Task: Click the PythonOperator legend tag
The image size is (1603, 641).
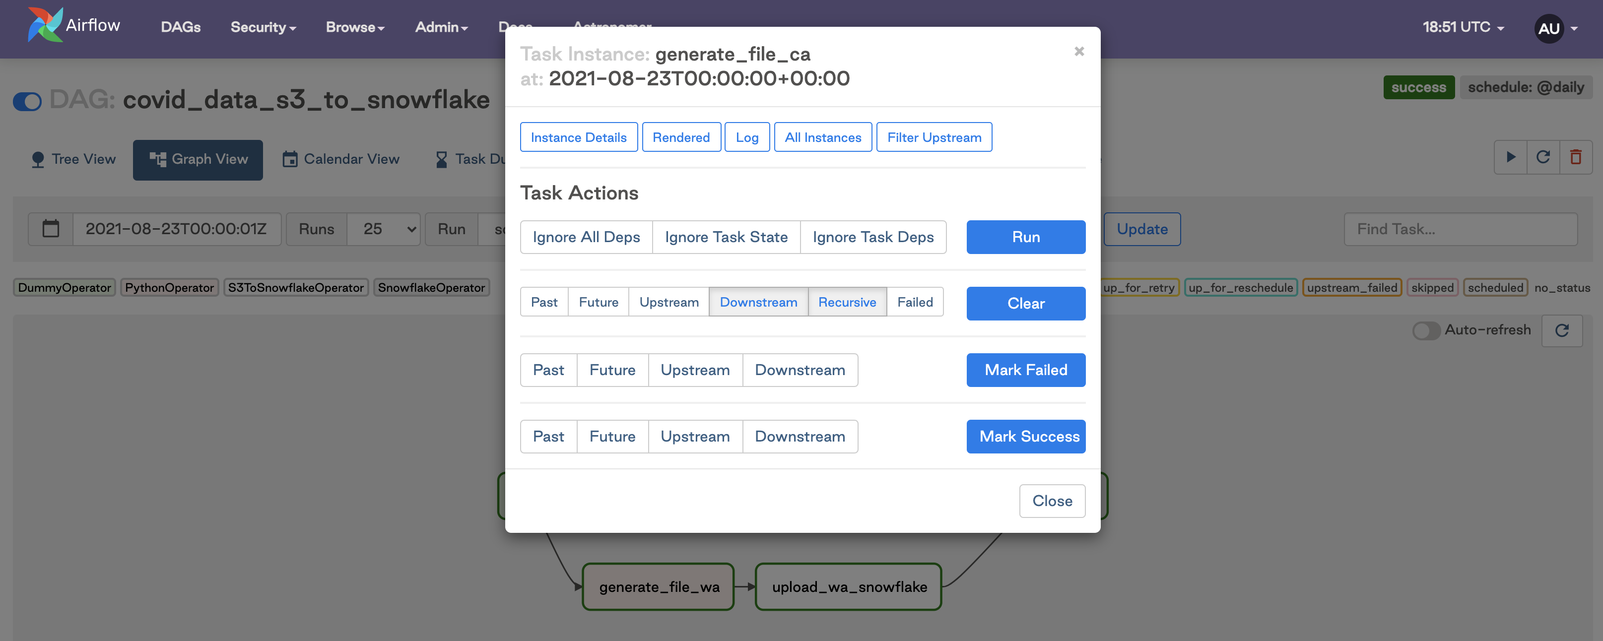Action: pos(169,288)
